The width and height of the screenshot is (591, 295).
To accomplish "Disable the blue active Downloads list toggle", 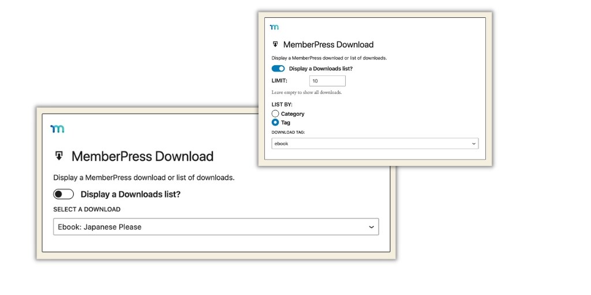I will (x=278, y=69).
